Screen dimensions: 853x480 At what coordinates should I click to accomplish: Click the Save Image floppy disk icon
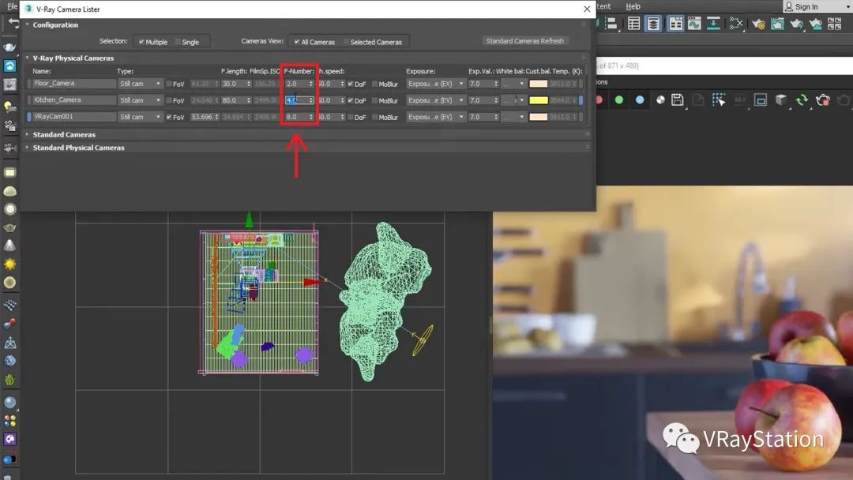[677, 99]
